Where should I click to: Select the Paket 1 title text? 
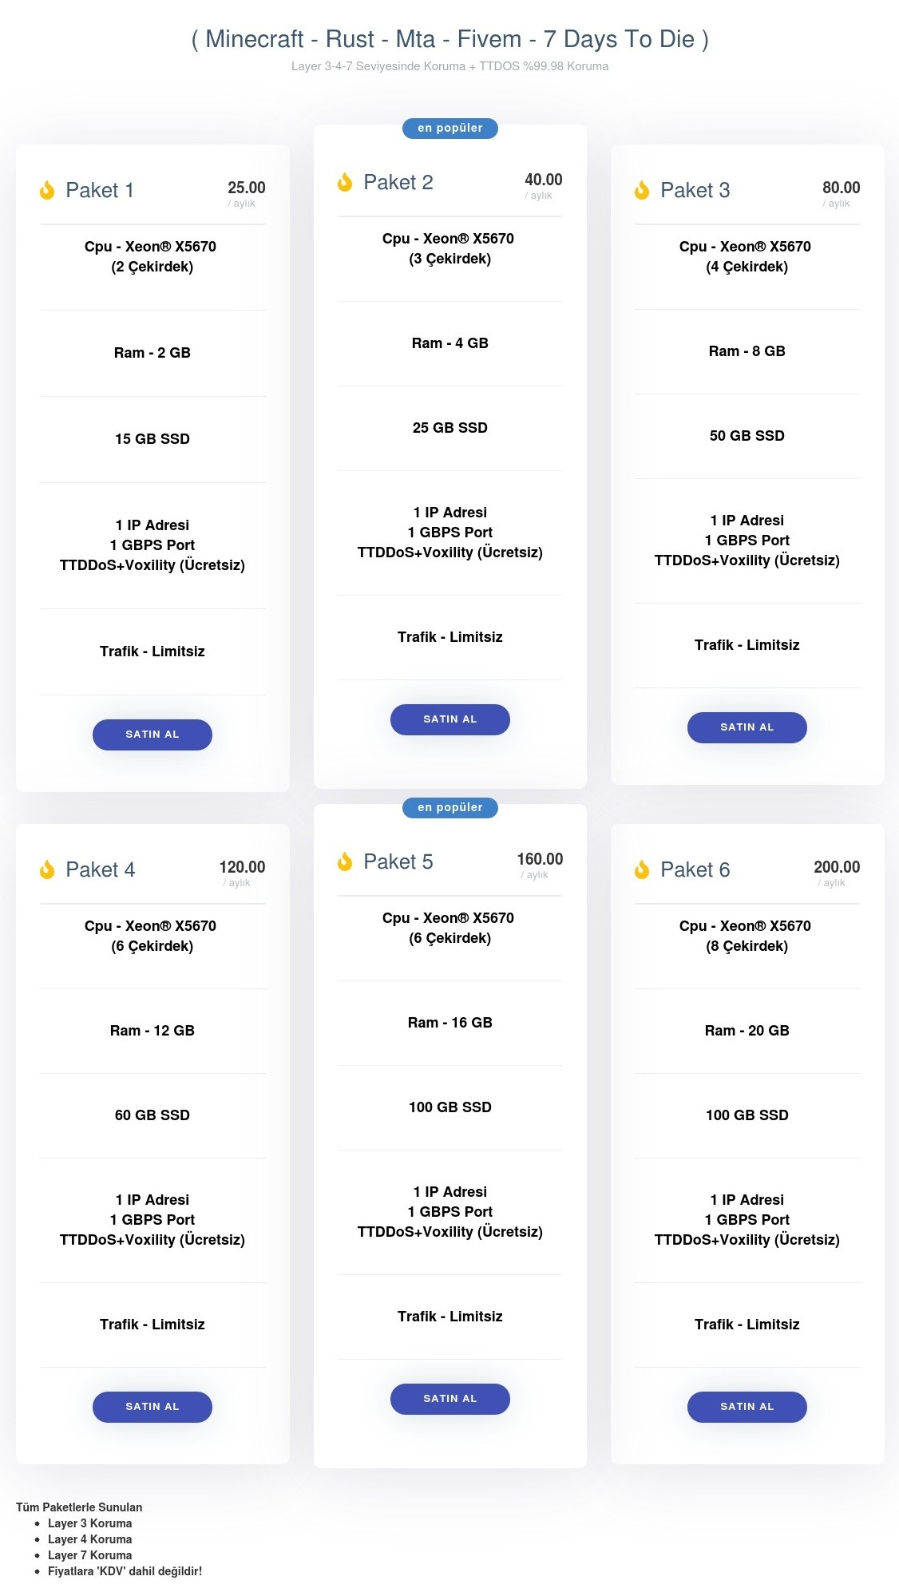100,190
